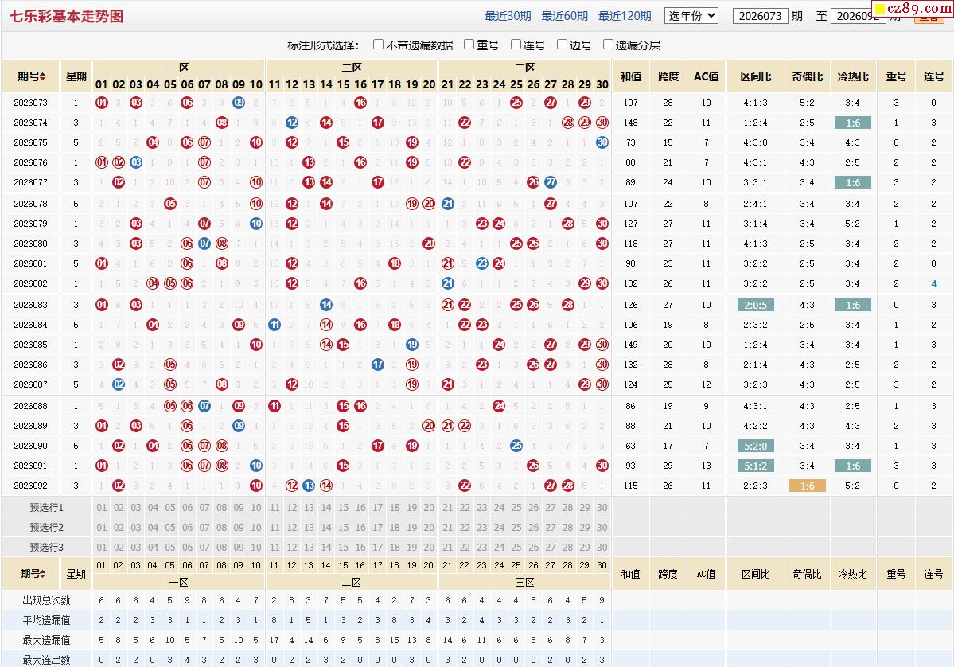Click the start period field 2026073

761,16
